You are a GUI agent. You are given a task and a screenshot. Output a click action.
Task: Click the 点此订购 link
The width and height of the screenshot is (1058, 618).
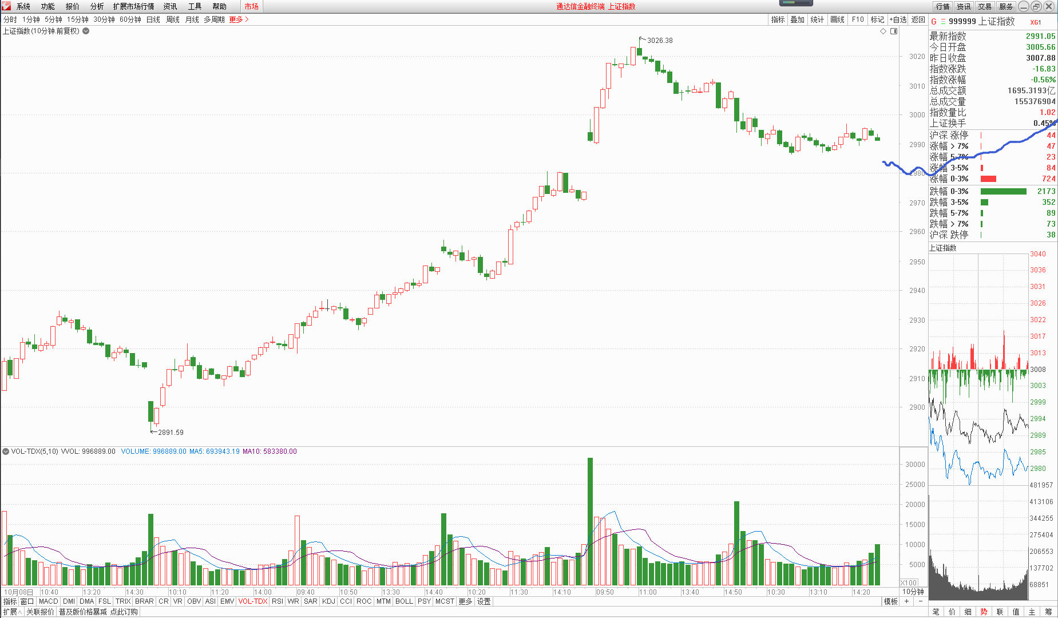(x=124, y=612)
